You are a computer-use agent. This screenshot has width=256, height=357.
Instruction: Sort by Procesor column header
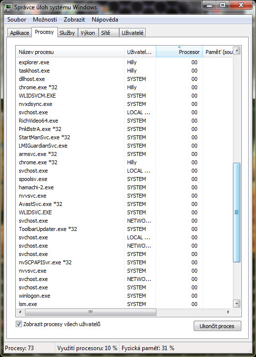click(179, 52)
